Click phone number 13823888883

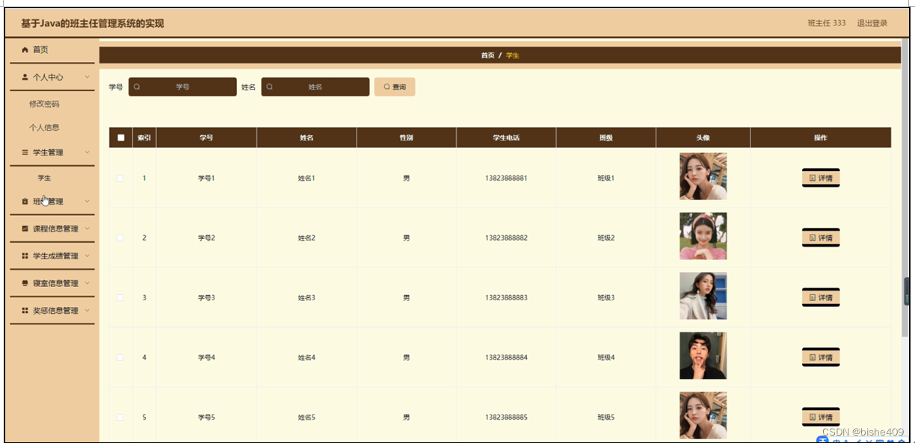(x=506, y=297)
